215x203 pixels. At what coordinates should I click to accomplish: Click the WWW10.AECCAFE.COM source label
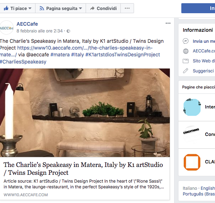26,195
